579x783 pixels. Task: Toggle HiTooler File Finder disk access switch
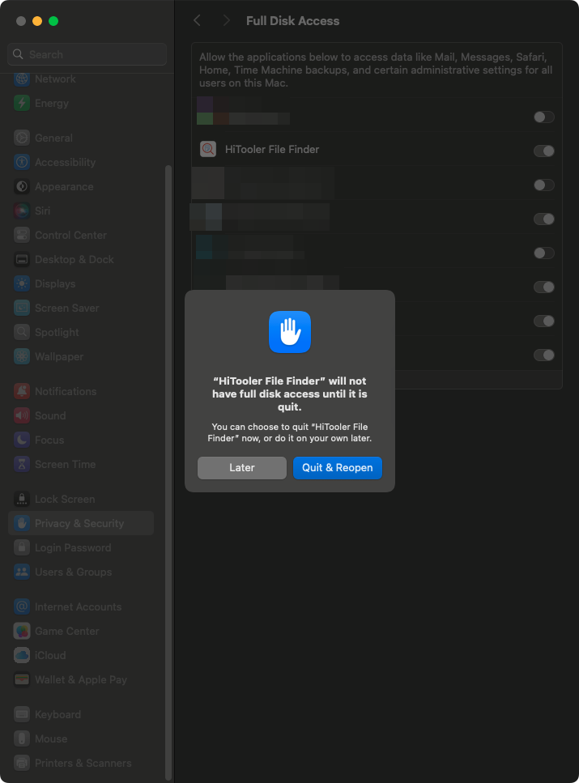[x=544, y=151]
